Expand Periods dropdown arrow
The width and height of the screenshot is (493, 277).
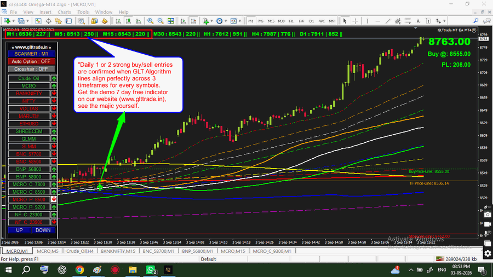point(226,21)
